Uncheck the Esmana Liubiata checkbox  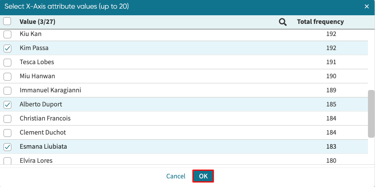[7, 147]
